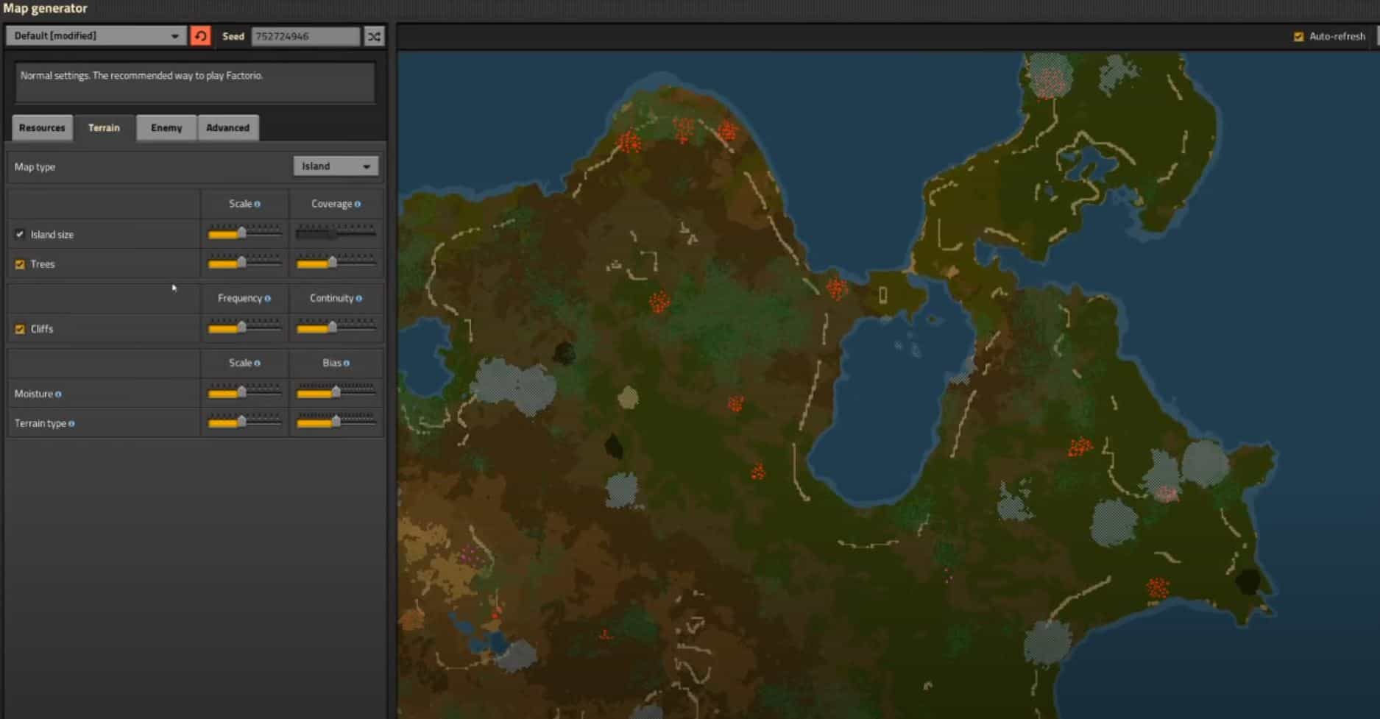
Task: Uncheck the Trees checkbox
Action: click(20, 263)
